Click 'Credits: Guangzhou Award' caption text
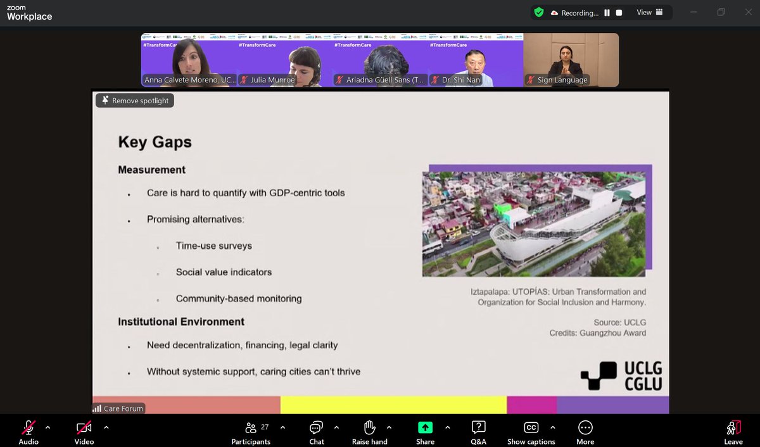 [598, 333]
